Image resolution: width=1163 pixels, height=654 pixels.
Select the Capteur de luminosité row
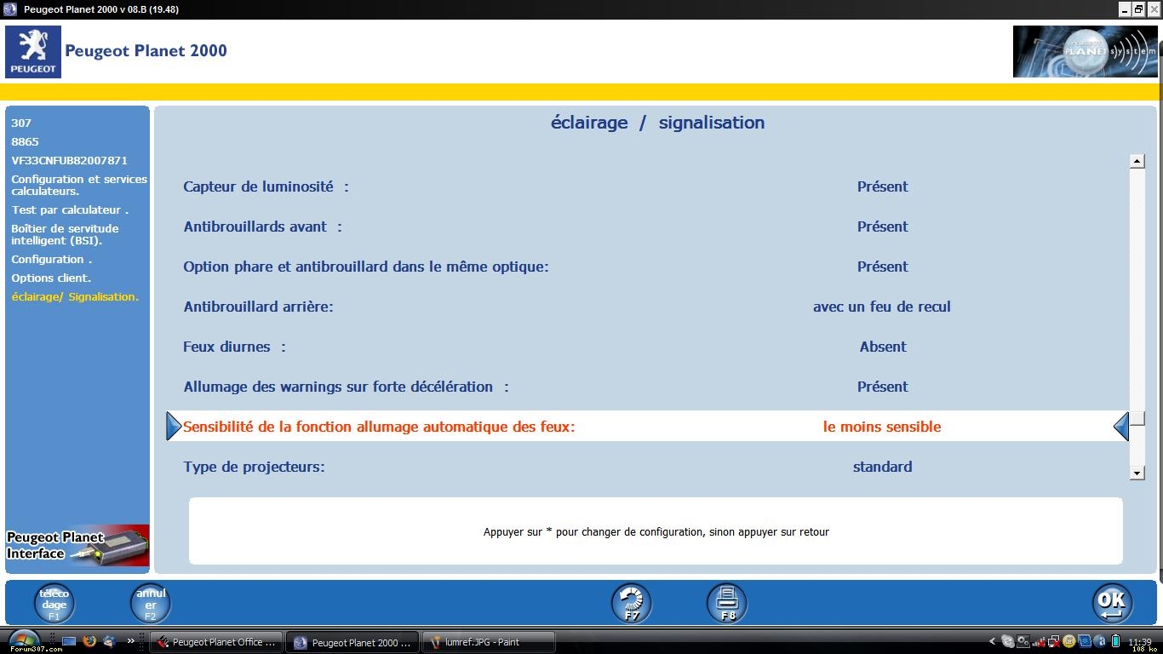coord(647,186)
